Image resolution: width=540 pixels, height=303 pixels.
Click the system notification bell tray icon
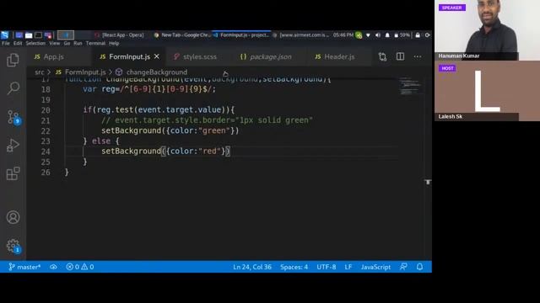pos(387,35)
